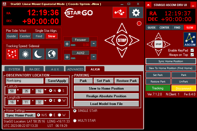Move mount south with main down arrow

[x=122, y=52]
